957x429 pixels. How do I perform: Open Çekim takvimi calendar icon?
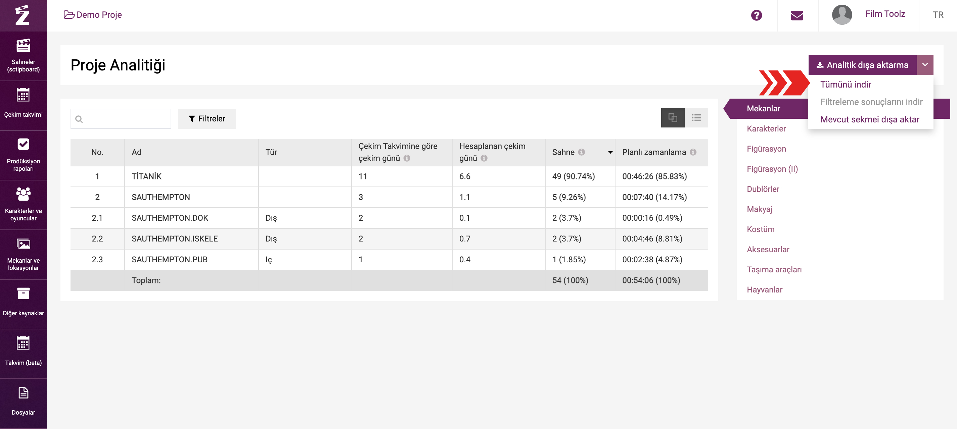(23, 95)
